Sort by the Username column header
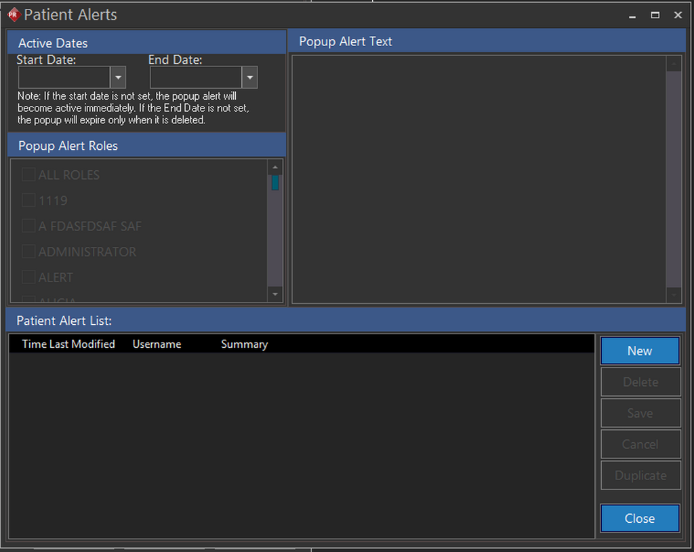Screen dimensions: 694x552 [x=157, y=344]
